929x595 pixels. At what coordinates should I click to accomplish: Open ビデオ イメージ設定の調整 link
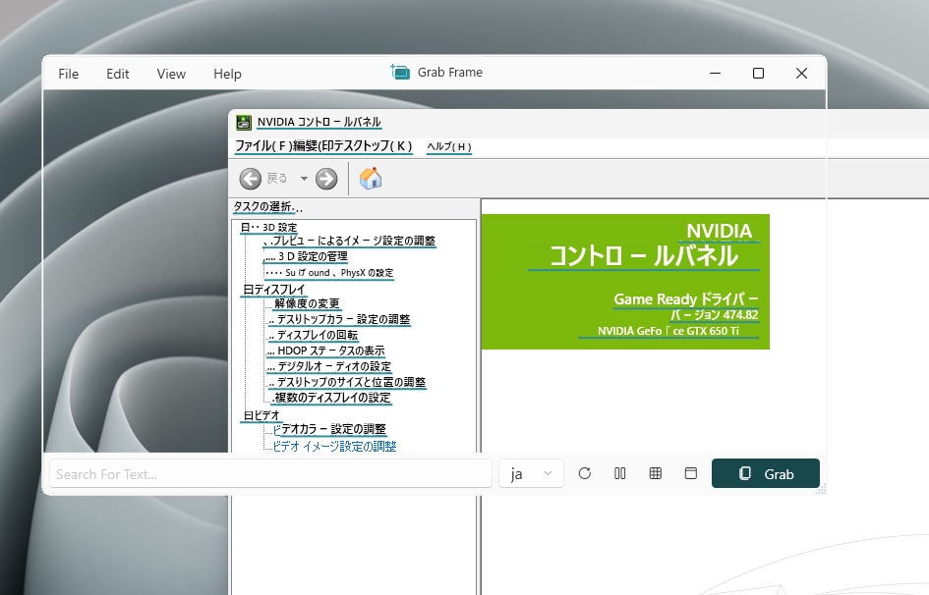334,447
